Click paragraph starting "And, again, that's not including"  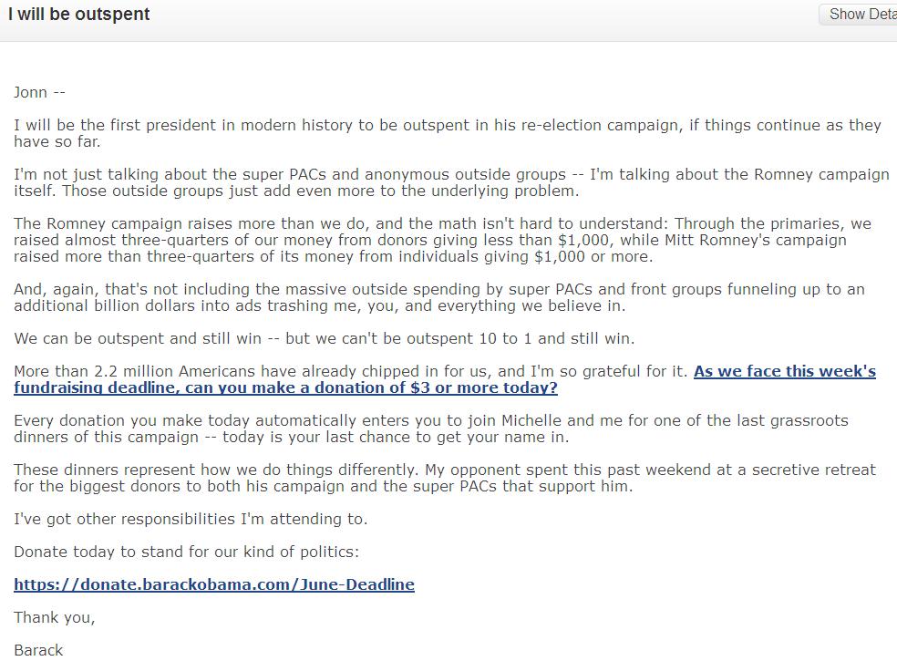coord(439,297)
